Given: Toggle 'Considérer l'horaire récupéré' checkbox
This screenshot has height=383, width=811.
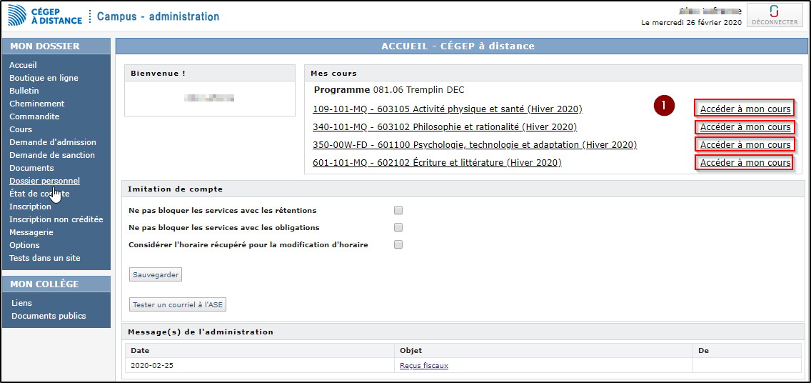Looking at the screenshot, I should [x=398, y=244].
